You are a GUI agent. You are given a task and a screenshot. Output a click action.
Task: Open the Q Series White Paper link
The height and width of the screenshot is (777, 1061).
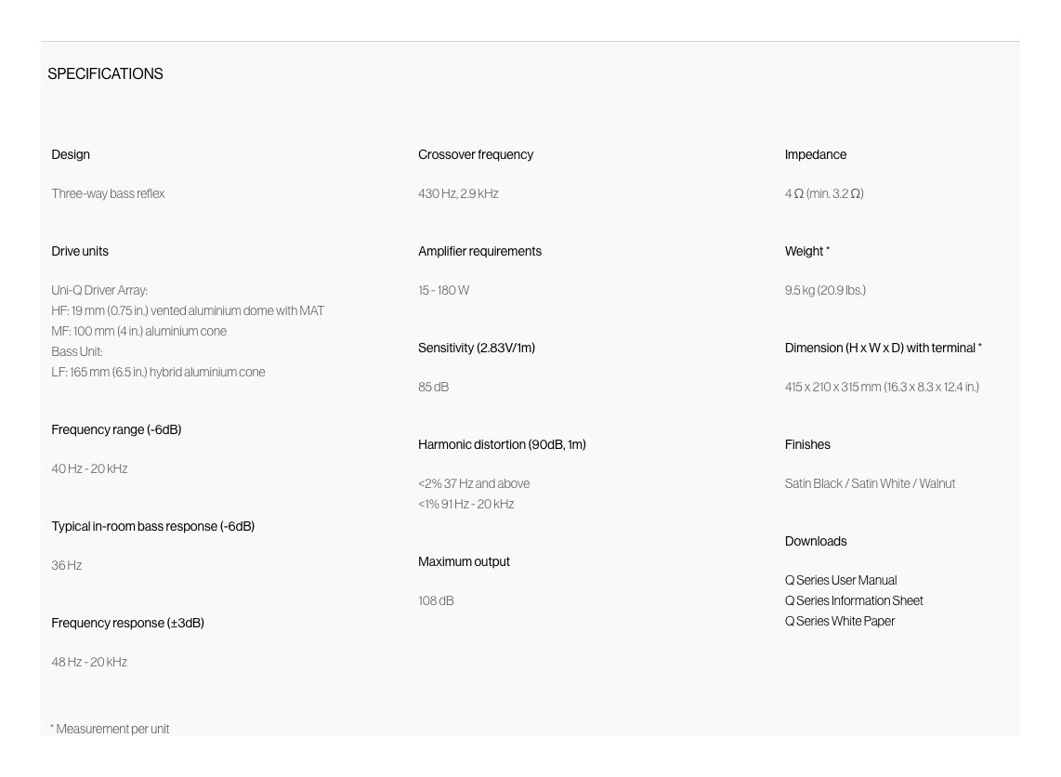coord(840,621)
